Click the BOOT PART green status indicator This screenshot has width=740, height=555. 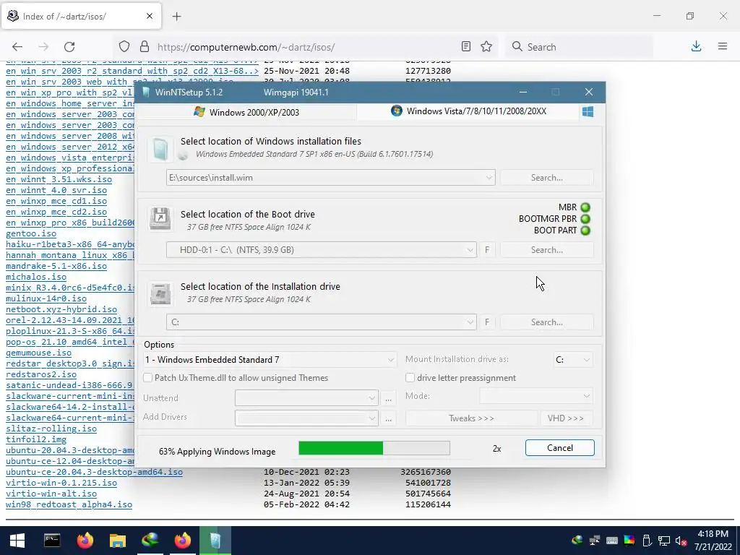pos(585,231)
